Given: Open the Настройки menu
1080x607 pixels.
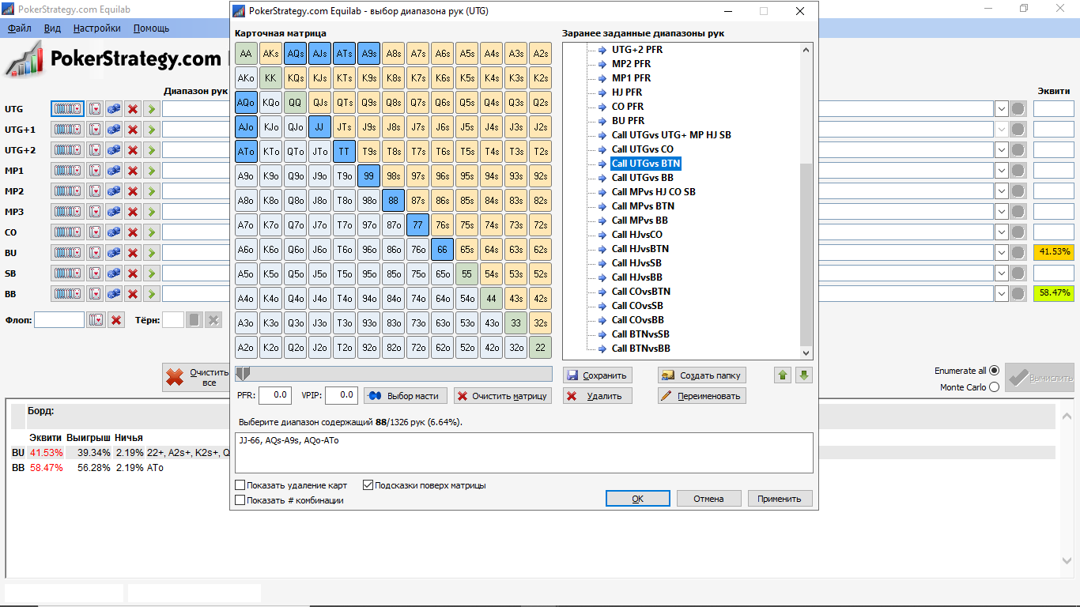Looking at the screenshot, I should tap(97, 28).
